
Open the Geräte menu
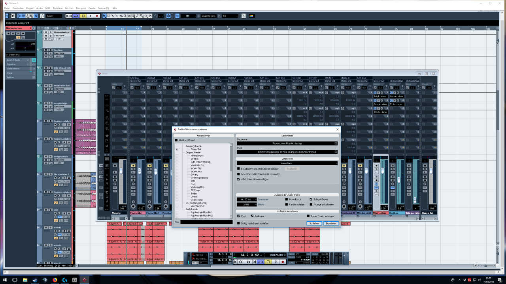pos(92,8)
